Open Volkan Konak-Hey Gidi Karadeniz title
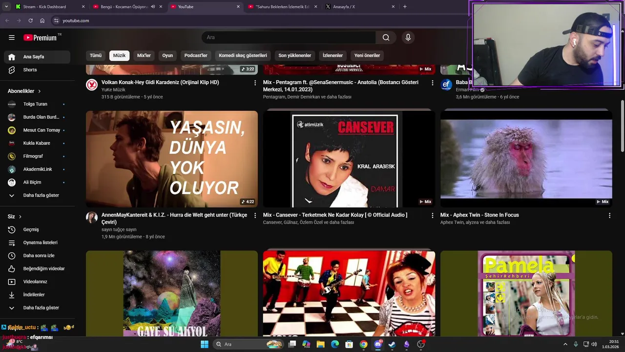The width and height of the screenshot is (625, 352). pyautogui.click(x=160, y=83)
